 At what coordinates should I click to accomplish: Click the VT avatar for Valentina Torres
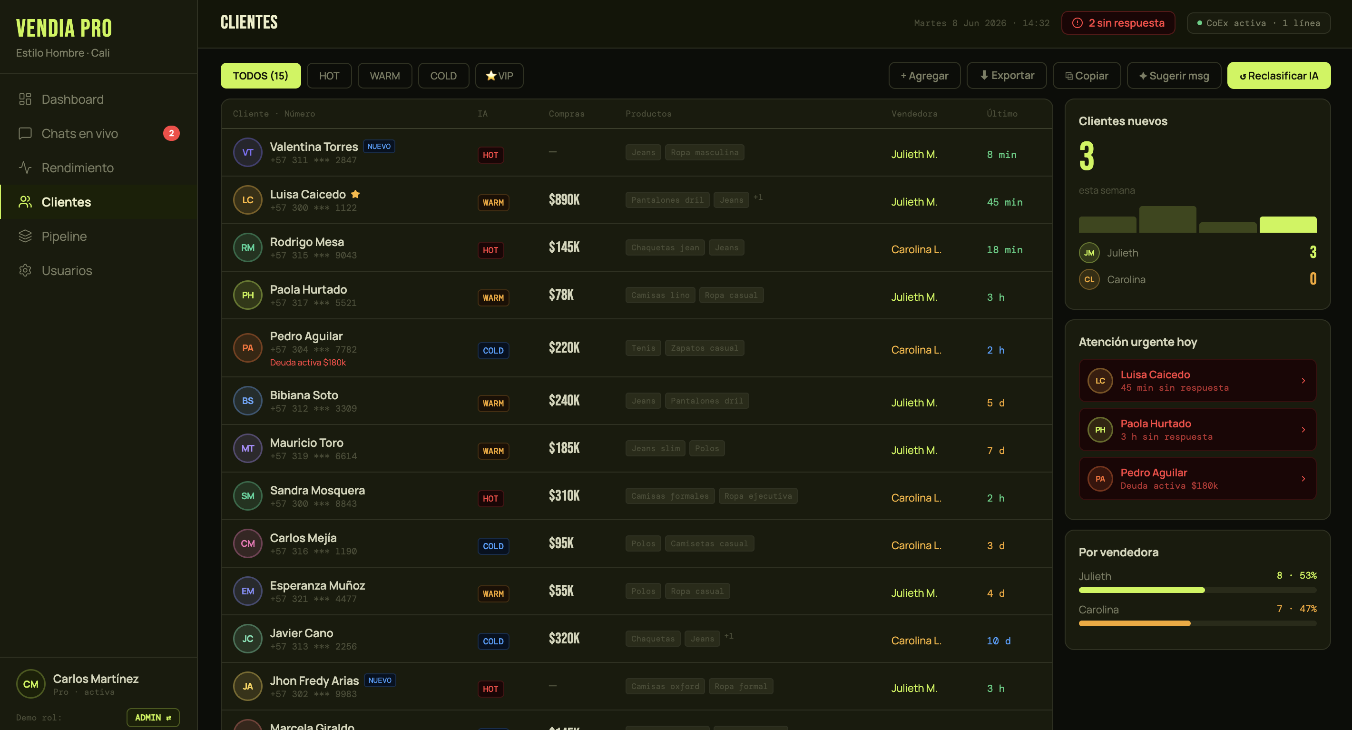click(248, 152)
